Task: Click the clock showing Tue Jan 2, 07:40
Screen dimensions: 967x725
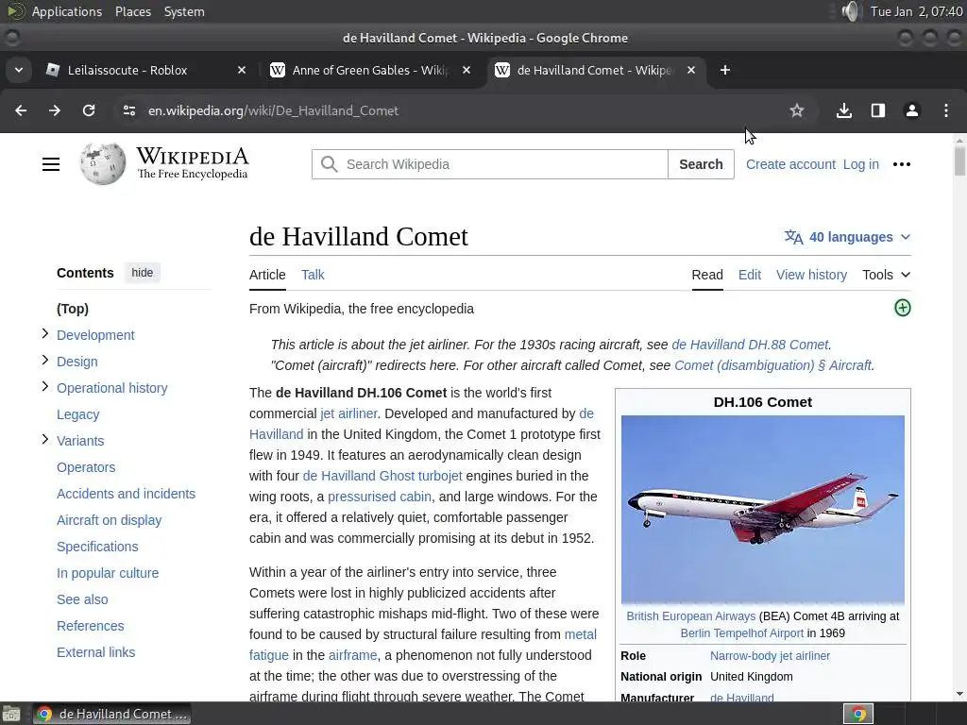Action: (916, 11)
